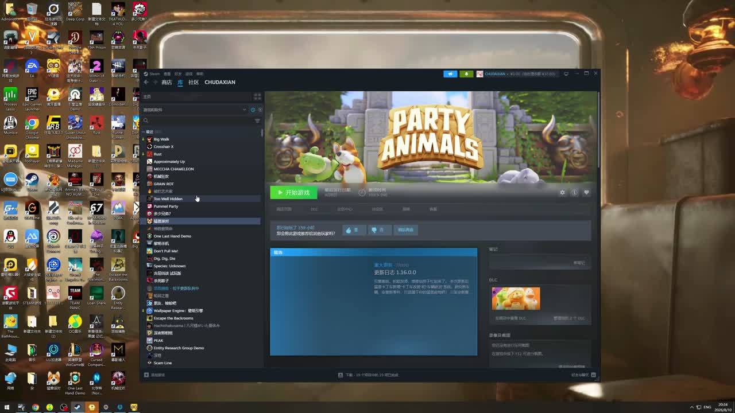The height and width of the screenshot is (413, 735).
Task: Click the thumbs-up recommend button
Action: point(354,230)
